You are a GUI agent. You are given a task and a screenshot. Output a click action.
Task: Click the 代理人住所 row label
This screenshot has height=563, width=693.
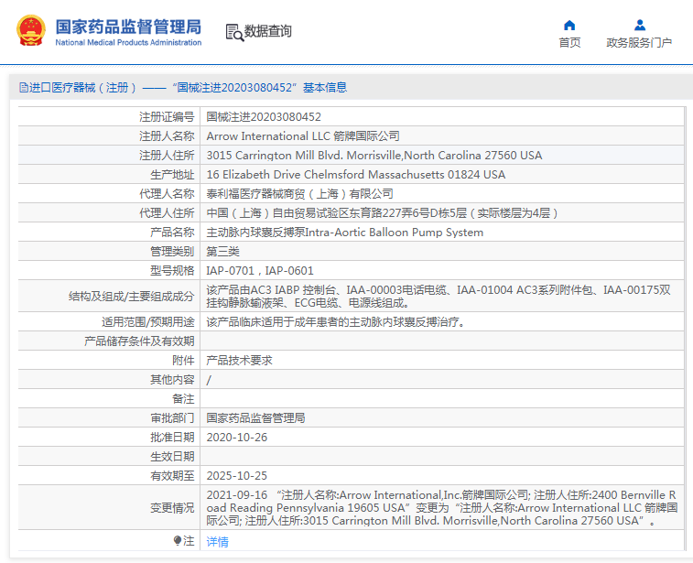pos(167,213)
